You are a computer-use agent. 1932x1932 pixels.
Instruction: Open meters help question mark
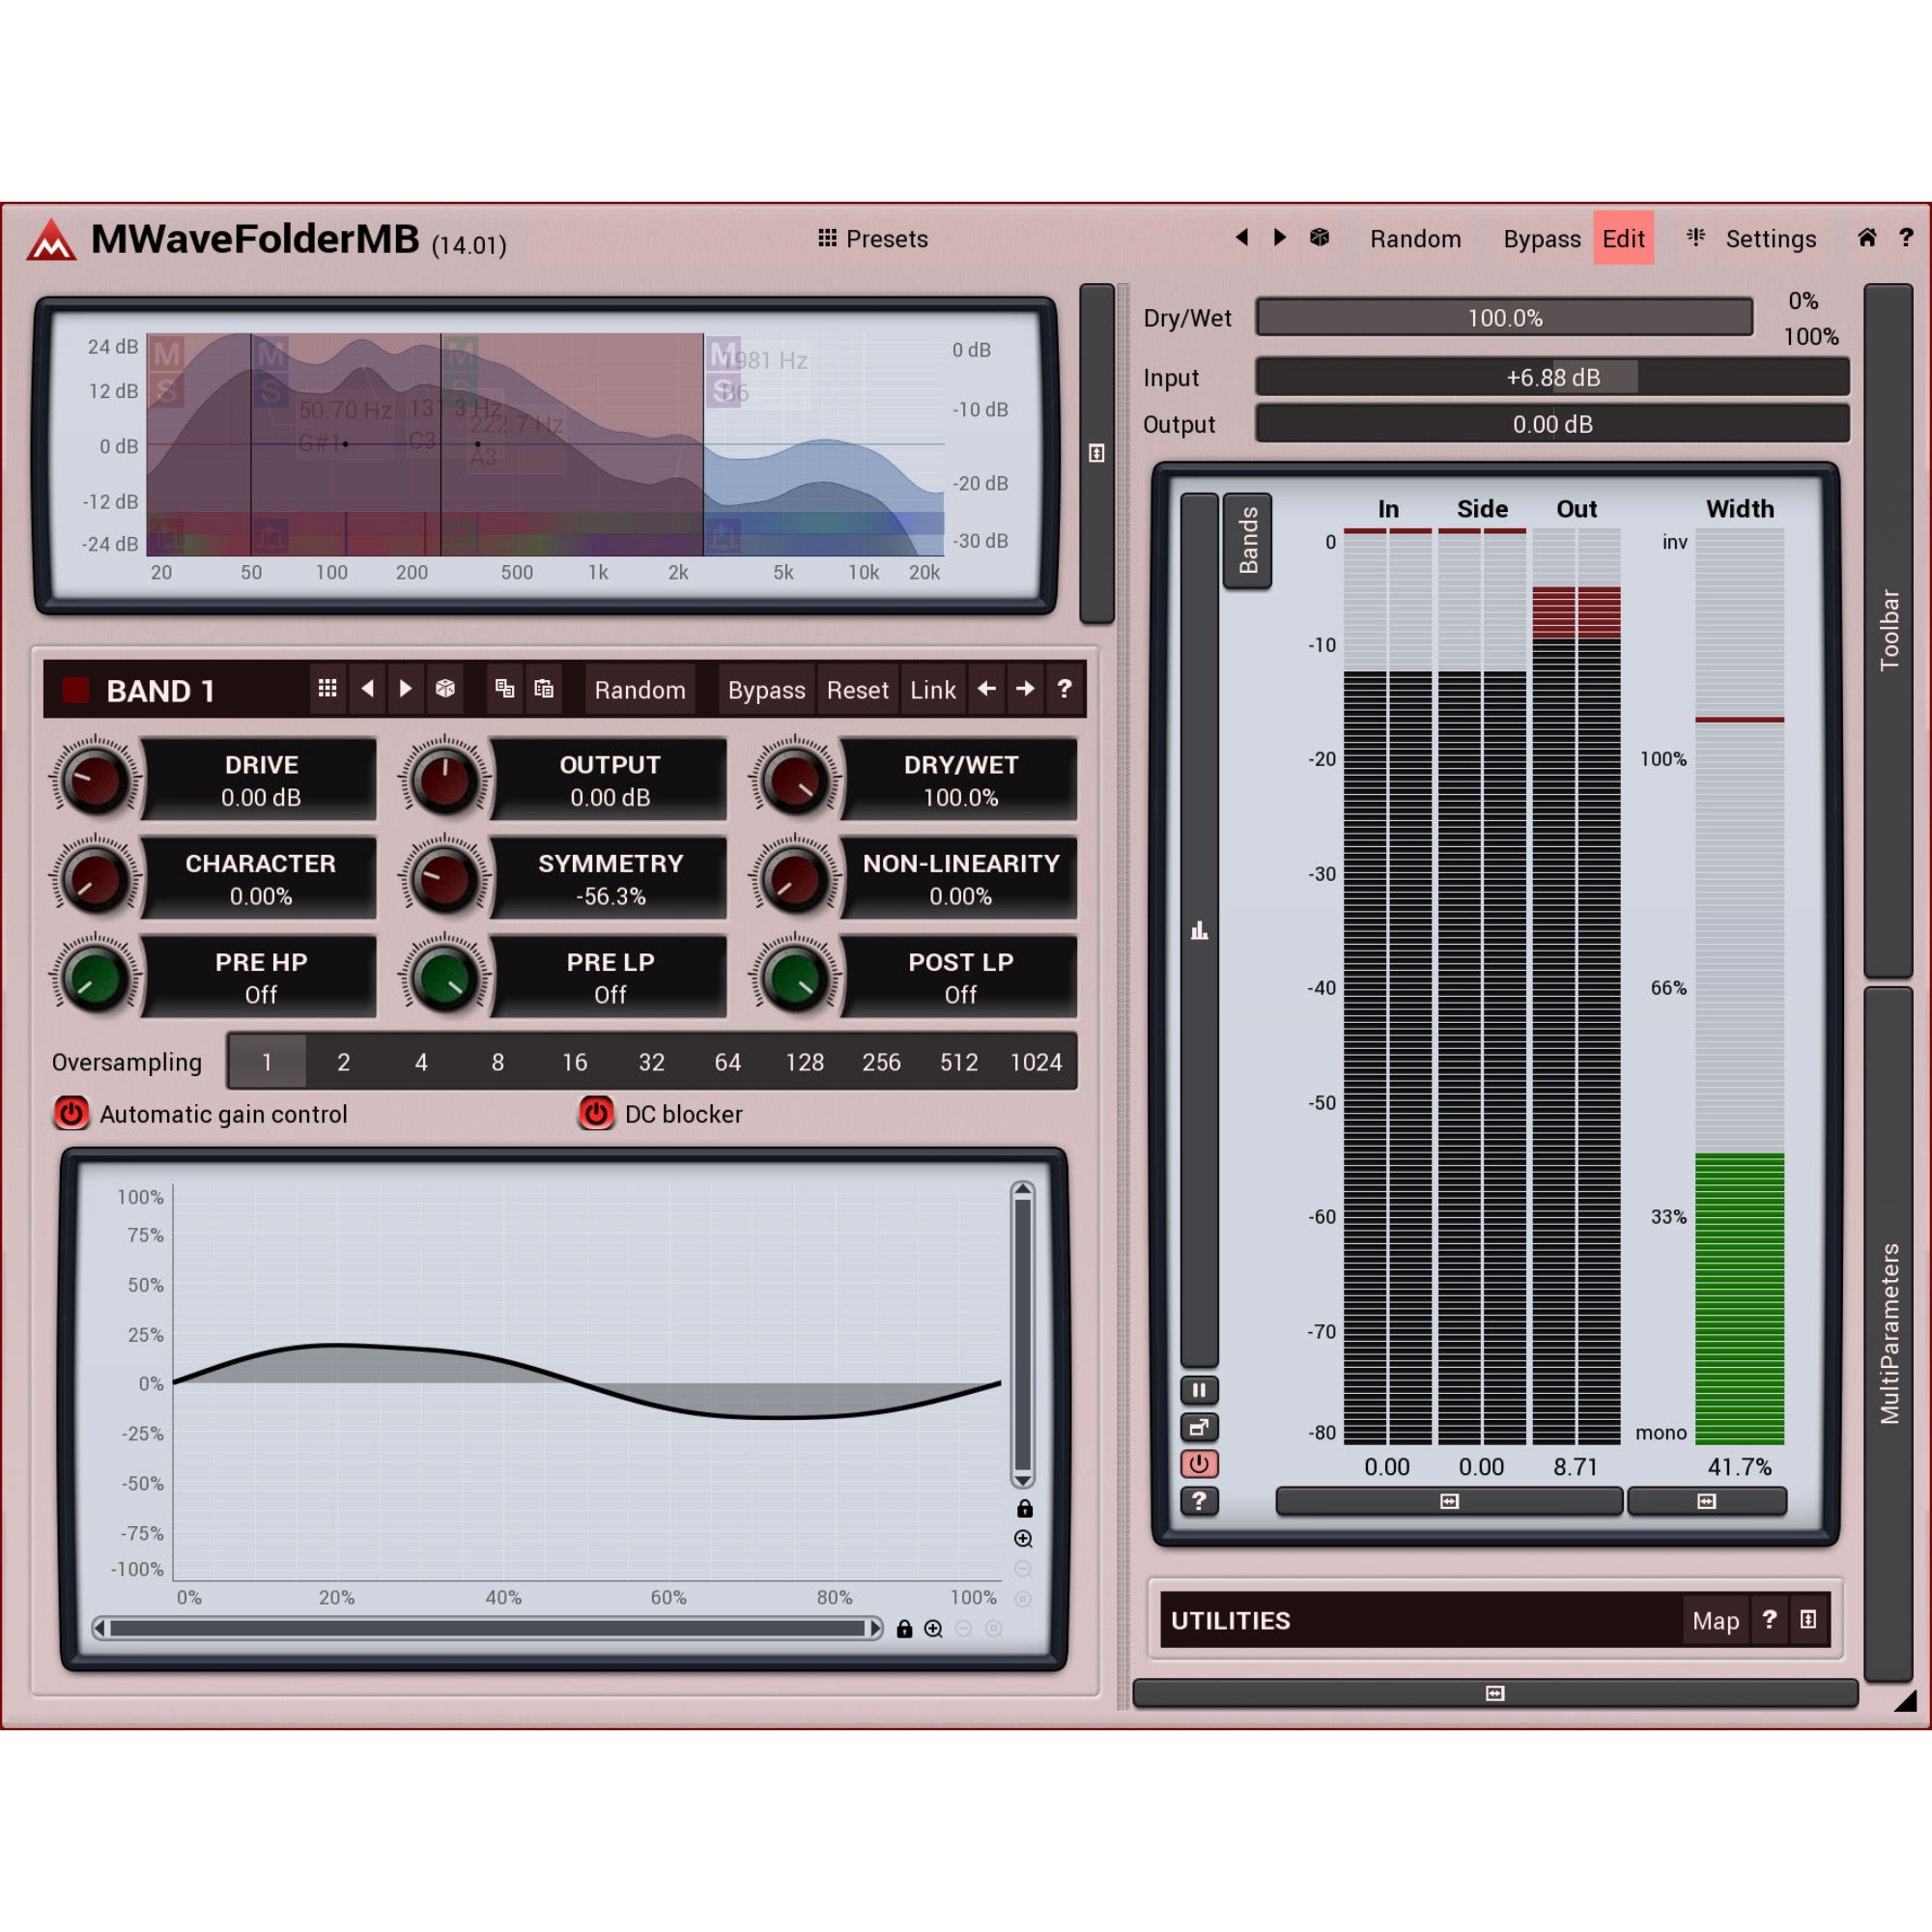point(1199,1501)
